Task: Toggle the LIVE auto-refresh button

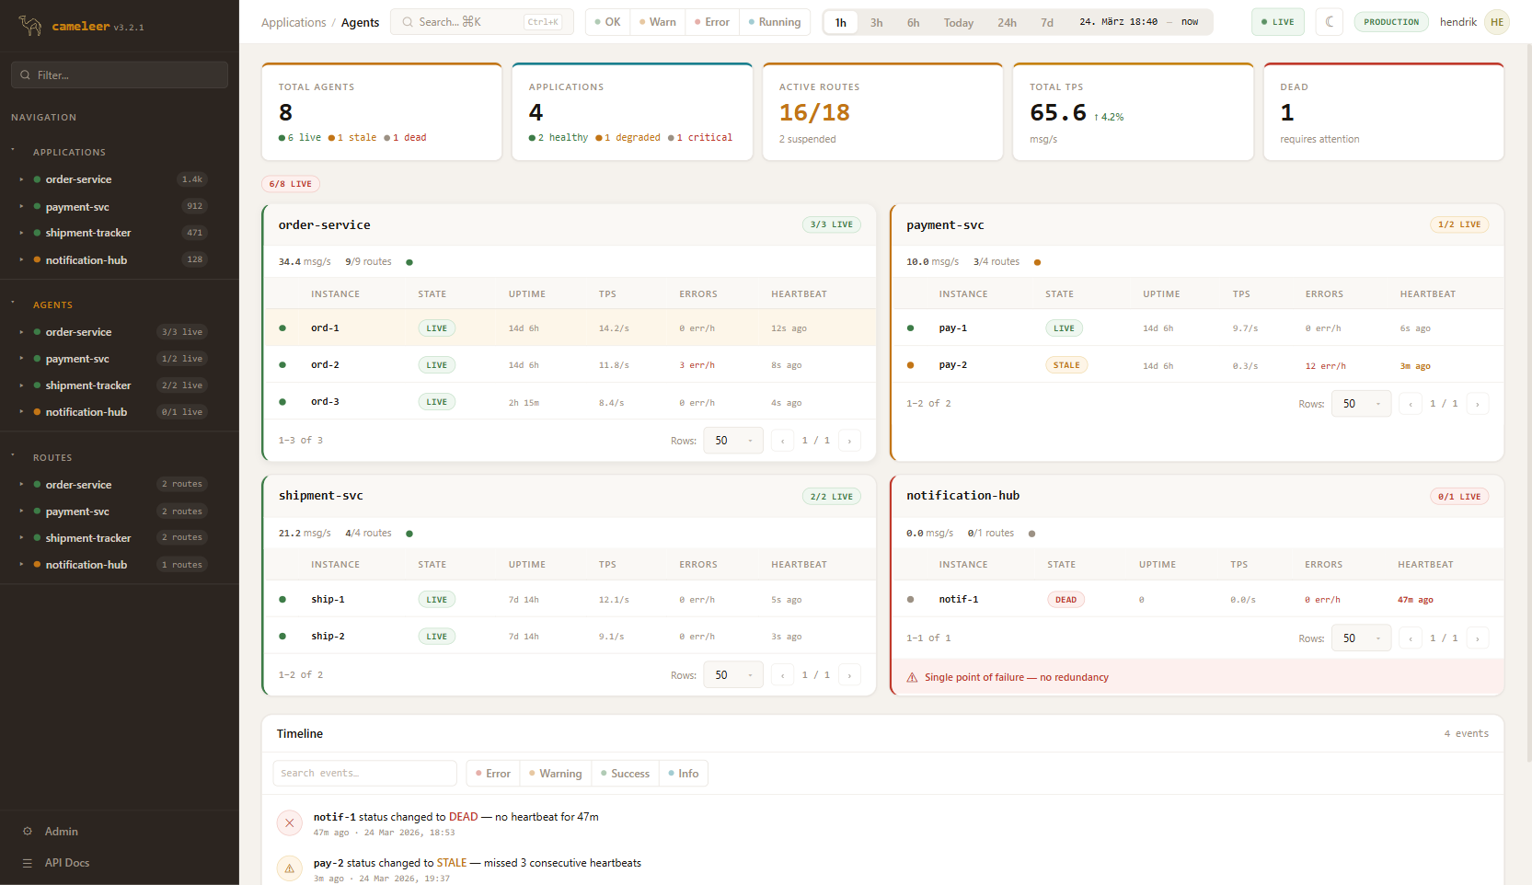Action: [x=1277, y=22]
